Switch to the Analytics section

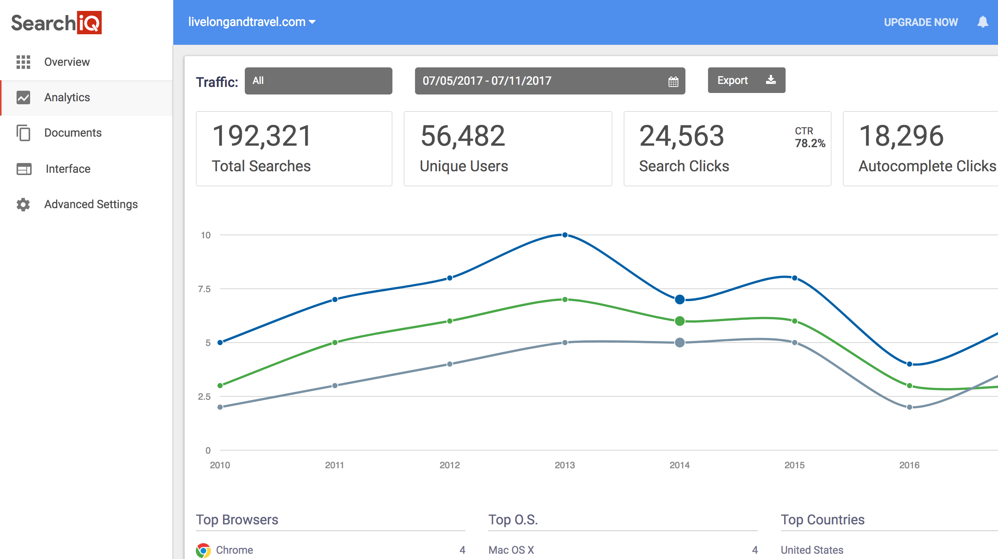point(67,97)
